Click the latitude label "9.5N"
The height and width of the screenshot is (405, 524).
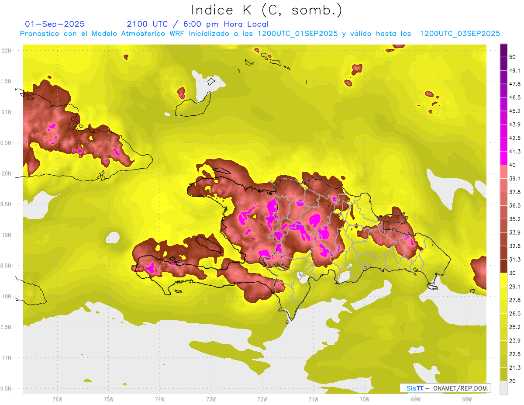7,204
